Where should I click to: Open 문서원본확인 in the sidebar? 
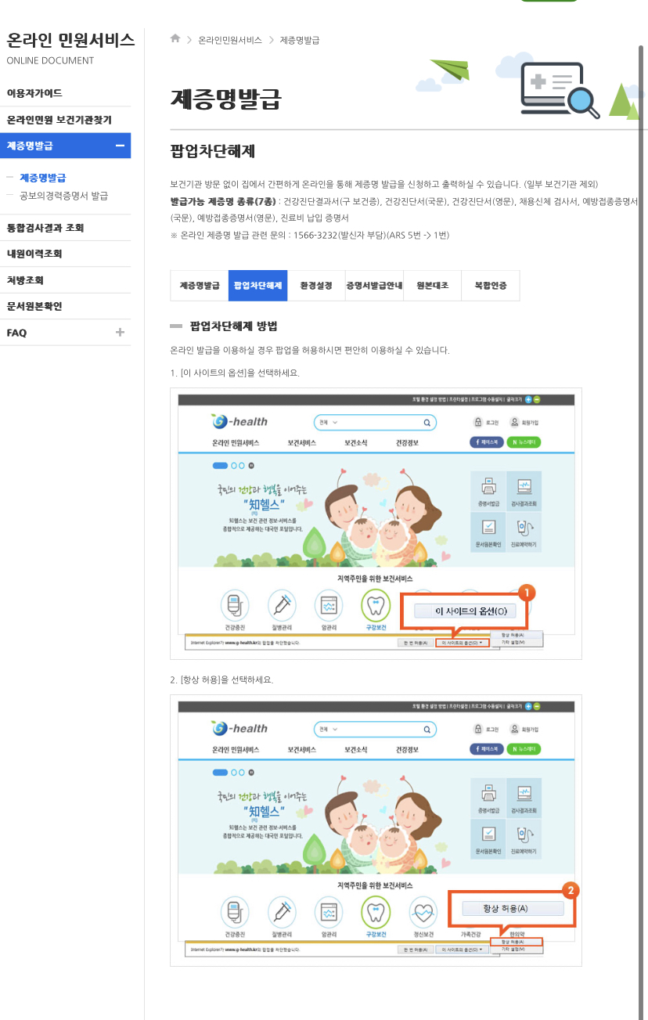(34, 306)
